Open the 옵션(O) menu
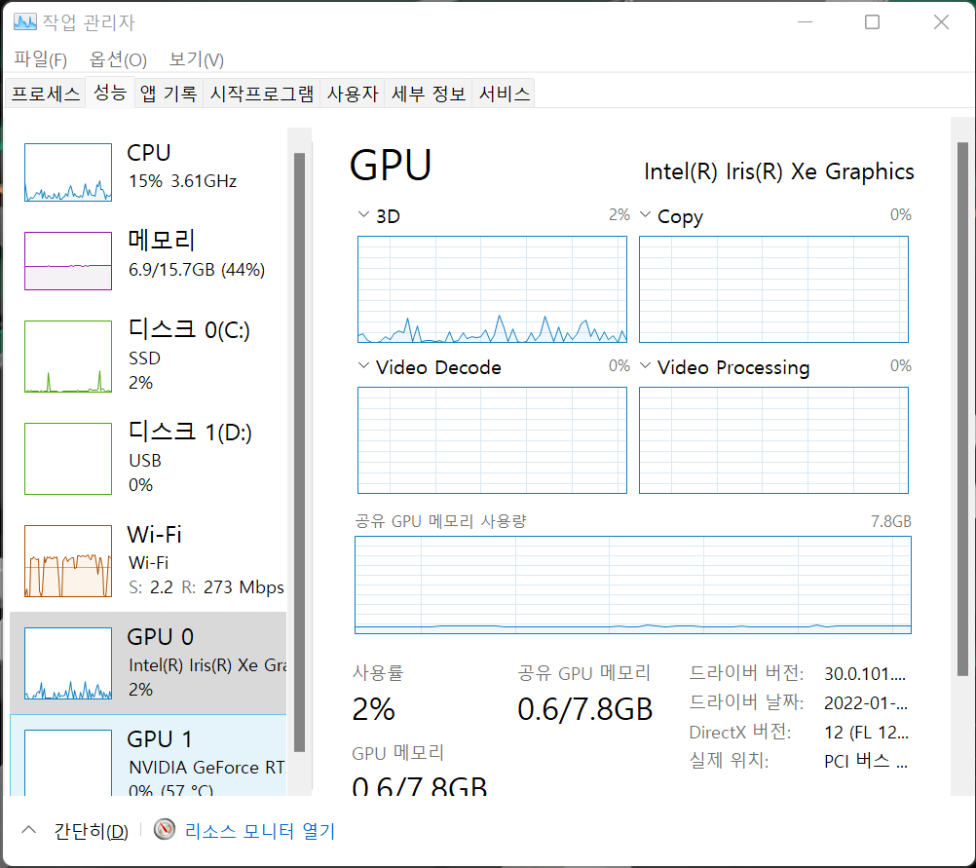Viewport: 976px width, 868px height. tap(118, 59)
